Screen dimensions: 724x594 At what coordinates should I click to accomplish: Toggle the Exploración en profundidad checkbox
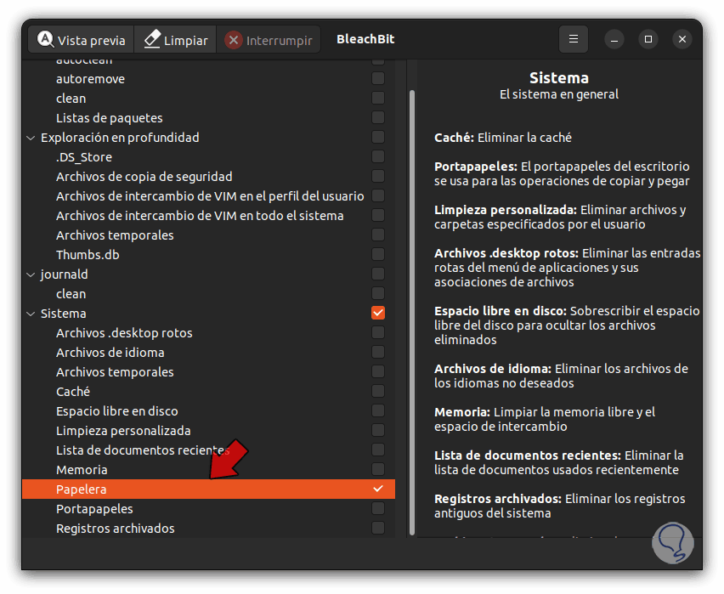378,137
